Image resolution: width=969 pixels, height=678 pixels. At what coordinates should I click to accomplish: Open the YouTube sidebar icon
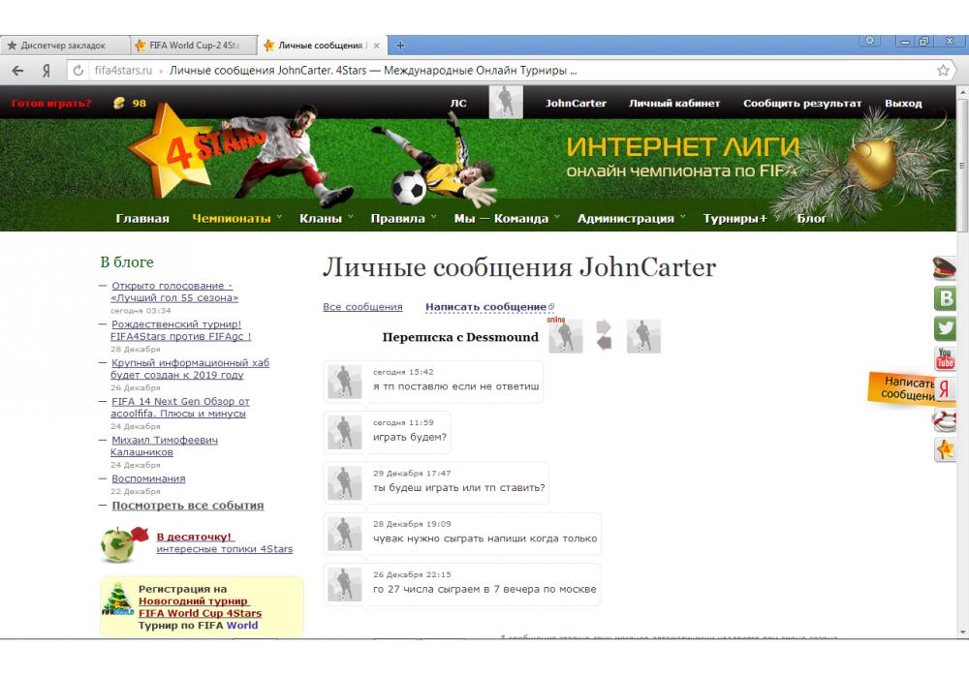(x=945, y=359)
